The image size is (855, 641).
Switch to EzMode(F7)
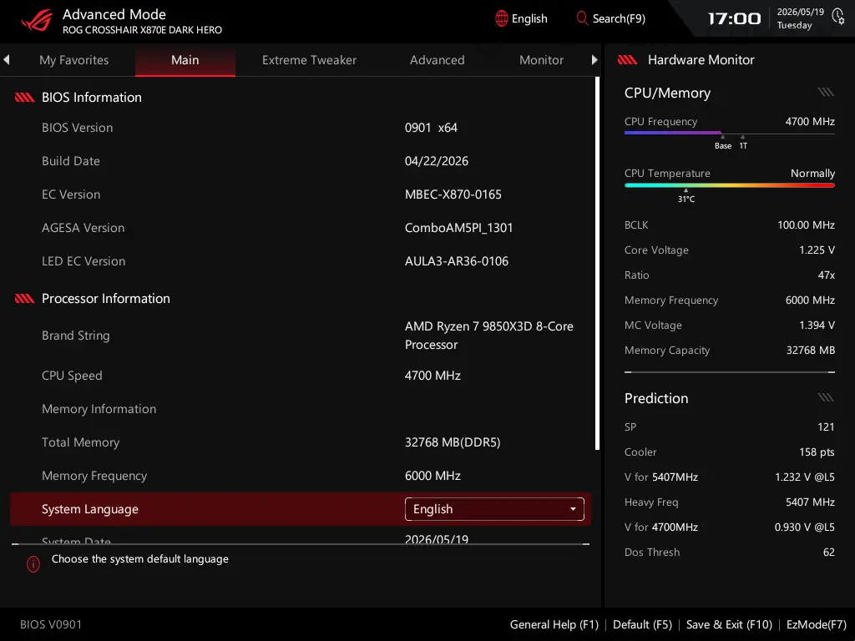[817, 624]
